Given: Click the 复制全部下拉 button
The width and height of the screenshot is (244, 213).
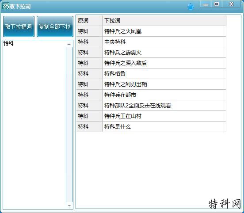Looking at the screenshot, I should coord(55,27).
